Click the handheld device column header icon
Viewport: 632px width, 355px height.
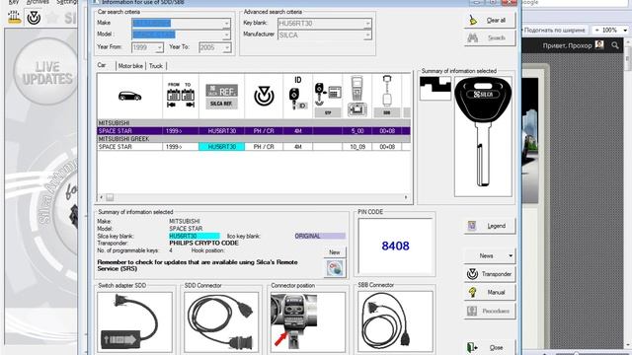[x=357, y=97]
